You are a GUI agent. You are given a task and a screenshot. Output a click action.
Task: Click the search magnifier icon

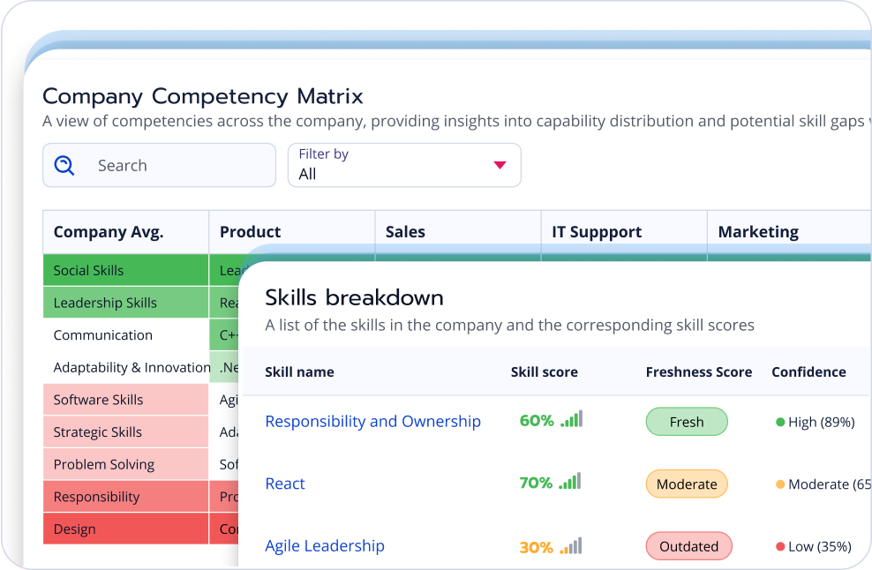click(64, 166)
